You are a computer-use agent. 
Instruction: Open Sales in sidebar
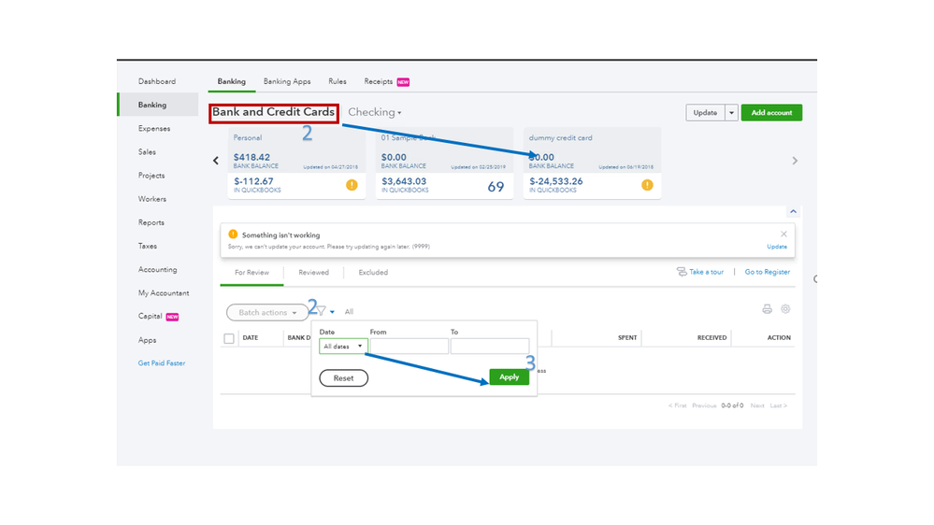147,151
